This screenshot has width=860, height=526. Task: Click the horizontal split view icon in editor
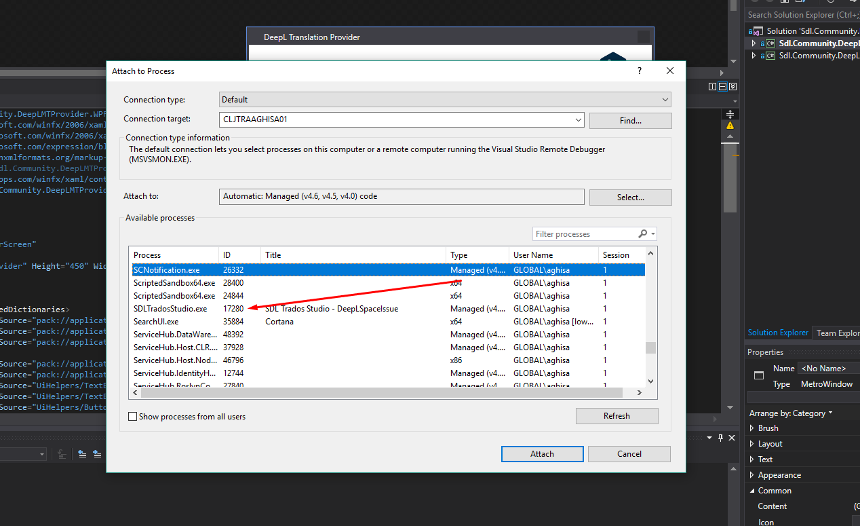point(722,86)
